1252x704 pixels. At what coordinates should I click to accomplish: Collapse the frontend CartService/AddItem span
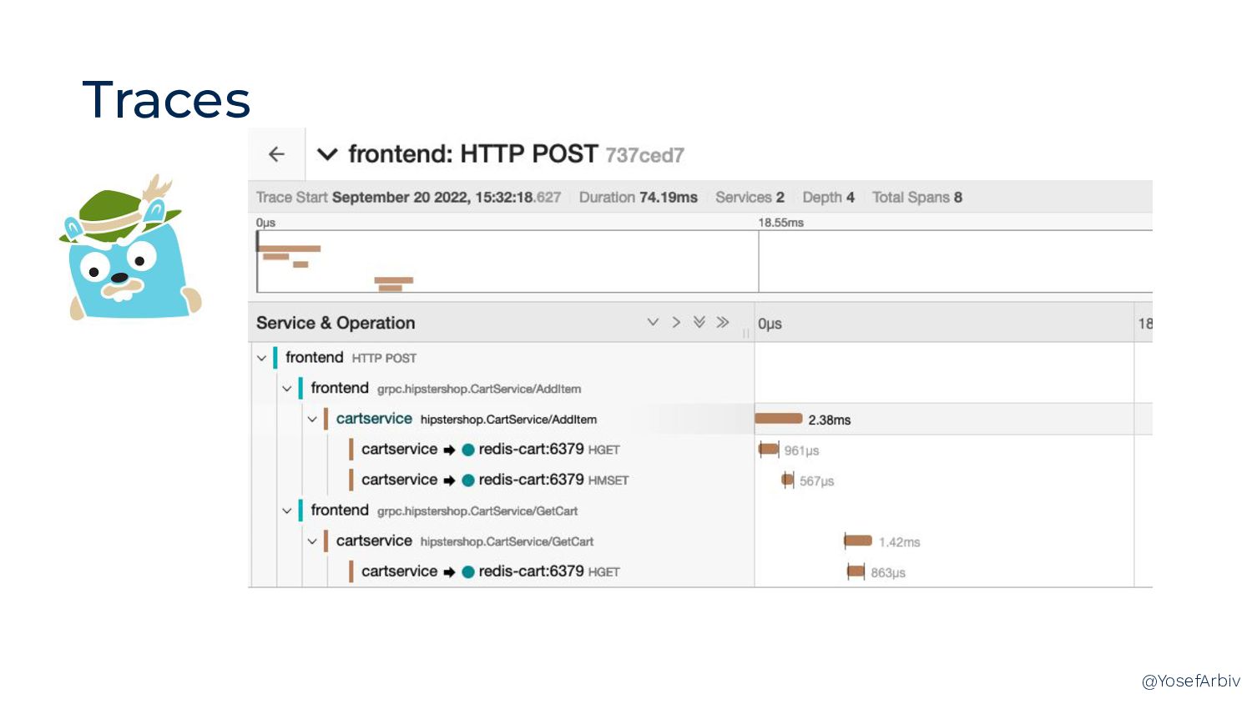pos(286,389)
